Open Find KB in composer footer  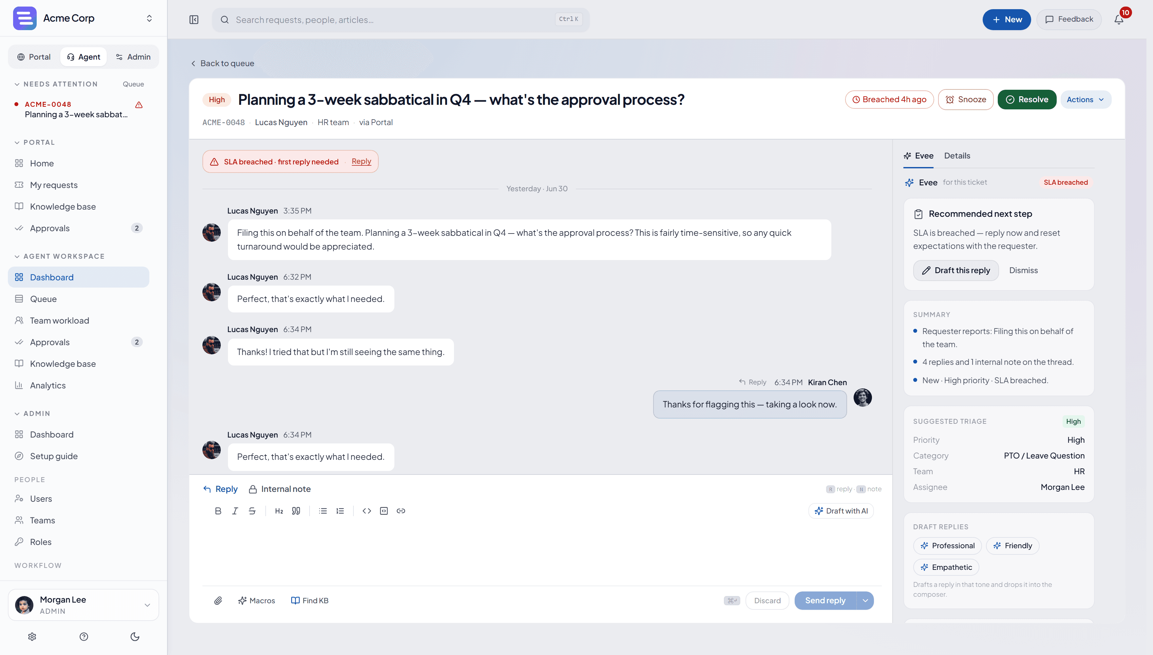coord(310,601)
